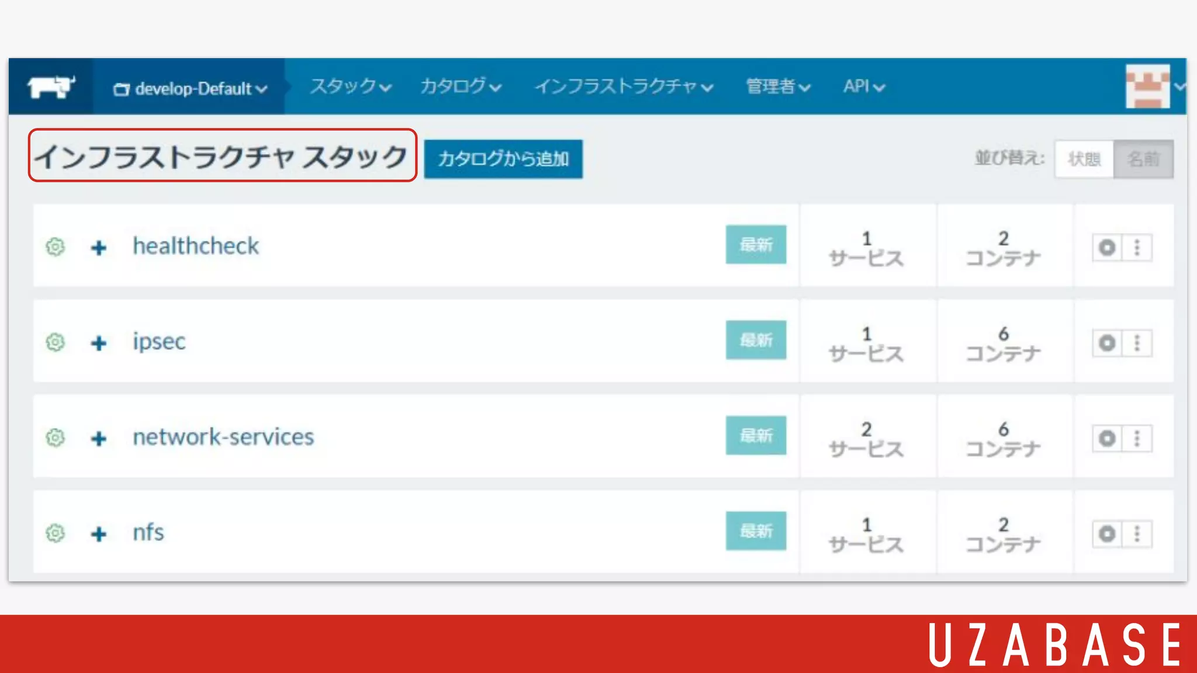Screen dimensions: 1197x673
Task: Click the stop circle icon for network-services
Action: pos(1107,438)
